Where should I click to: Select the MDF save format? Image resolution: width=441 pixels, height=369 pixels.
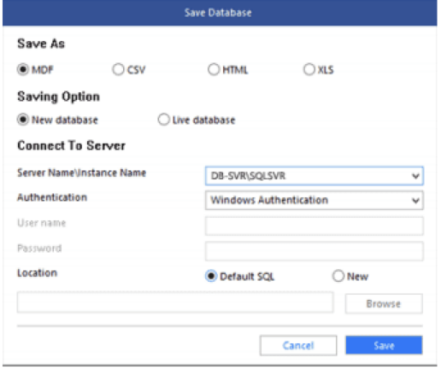[x=23, y=69]
